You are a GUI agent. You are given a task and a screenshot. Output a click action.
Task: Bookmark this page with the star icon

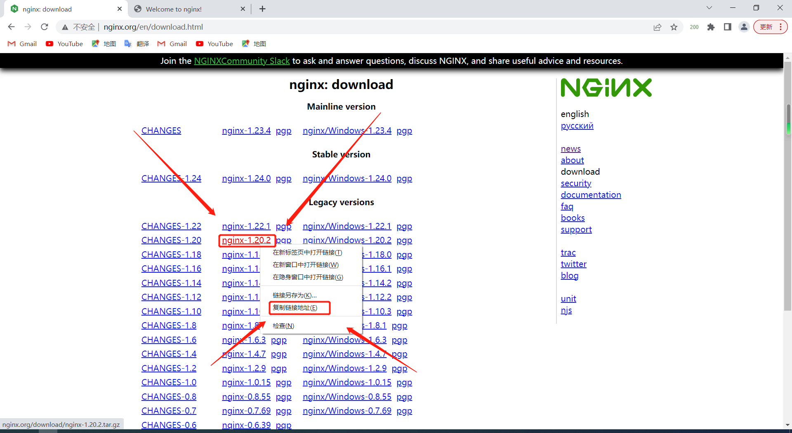(674, 27)
